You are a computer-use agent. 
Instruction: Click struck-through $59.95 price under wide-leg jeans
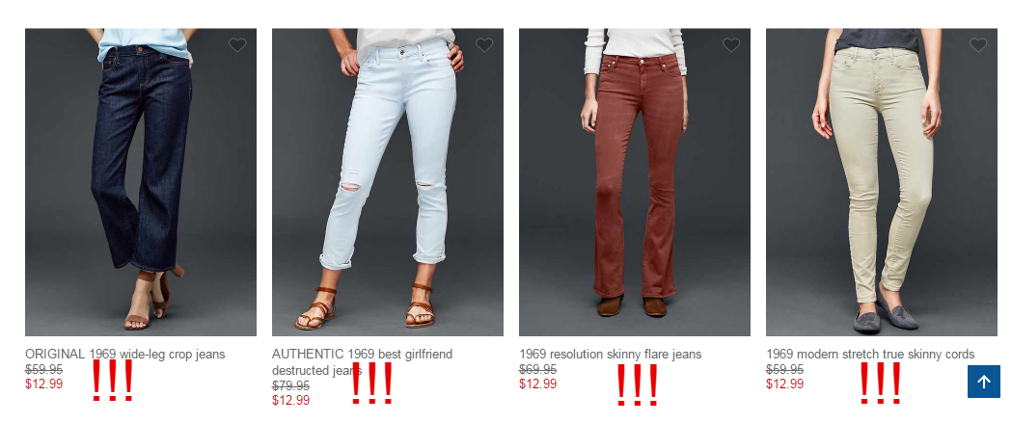pyautogui.click(x=43, y=369)
